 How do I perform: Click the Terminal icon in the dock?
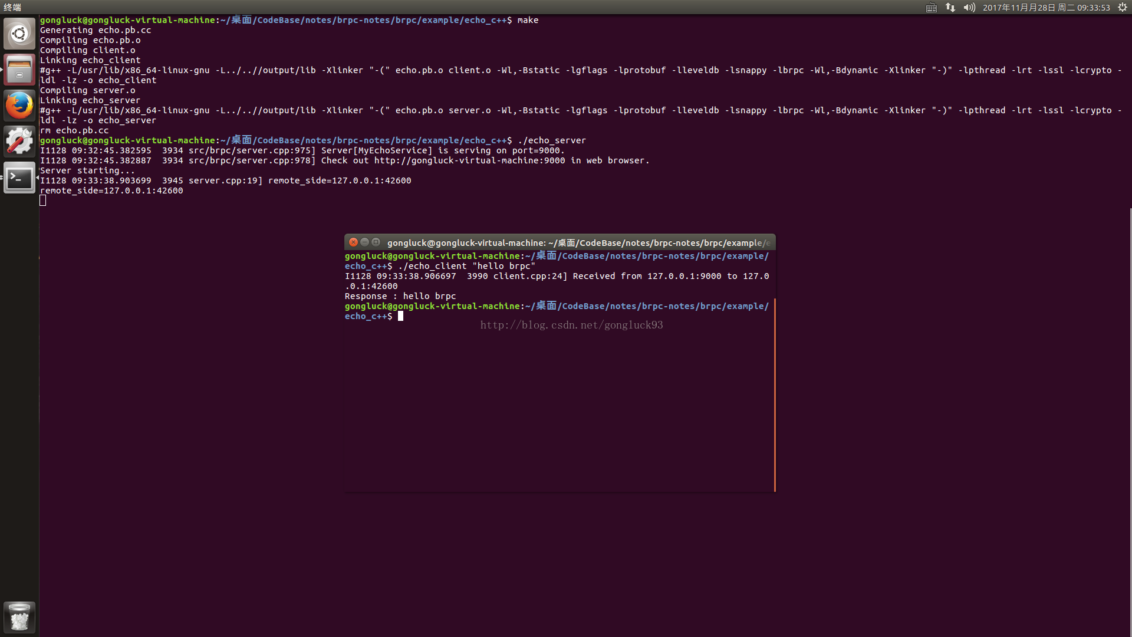point(19,178)
